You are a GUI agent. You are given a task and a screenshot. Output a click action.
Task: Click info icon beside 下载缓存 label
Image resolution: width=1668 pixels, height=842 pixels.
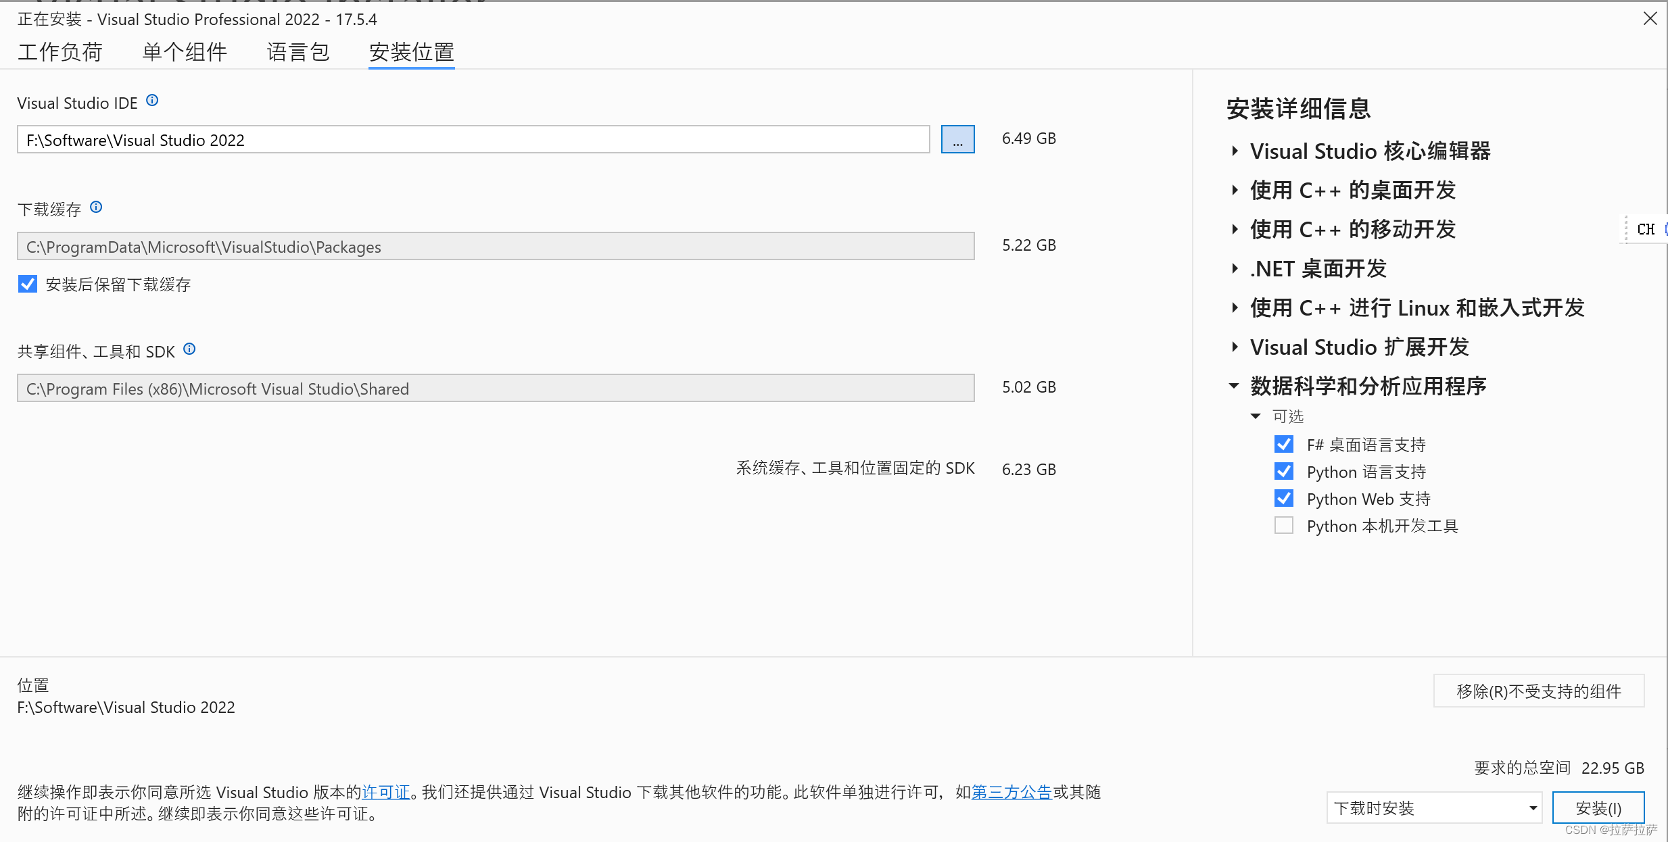coord(96,207)
